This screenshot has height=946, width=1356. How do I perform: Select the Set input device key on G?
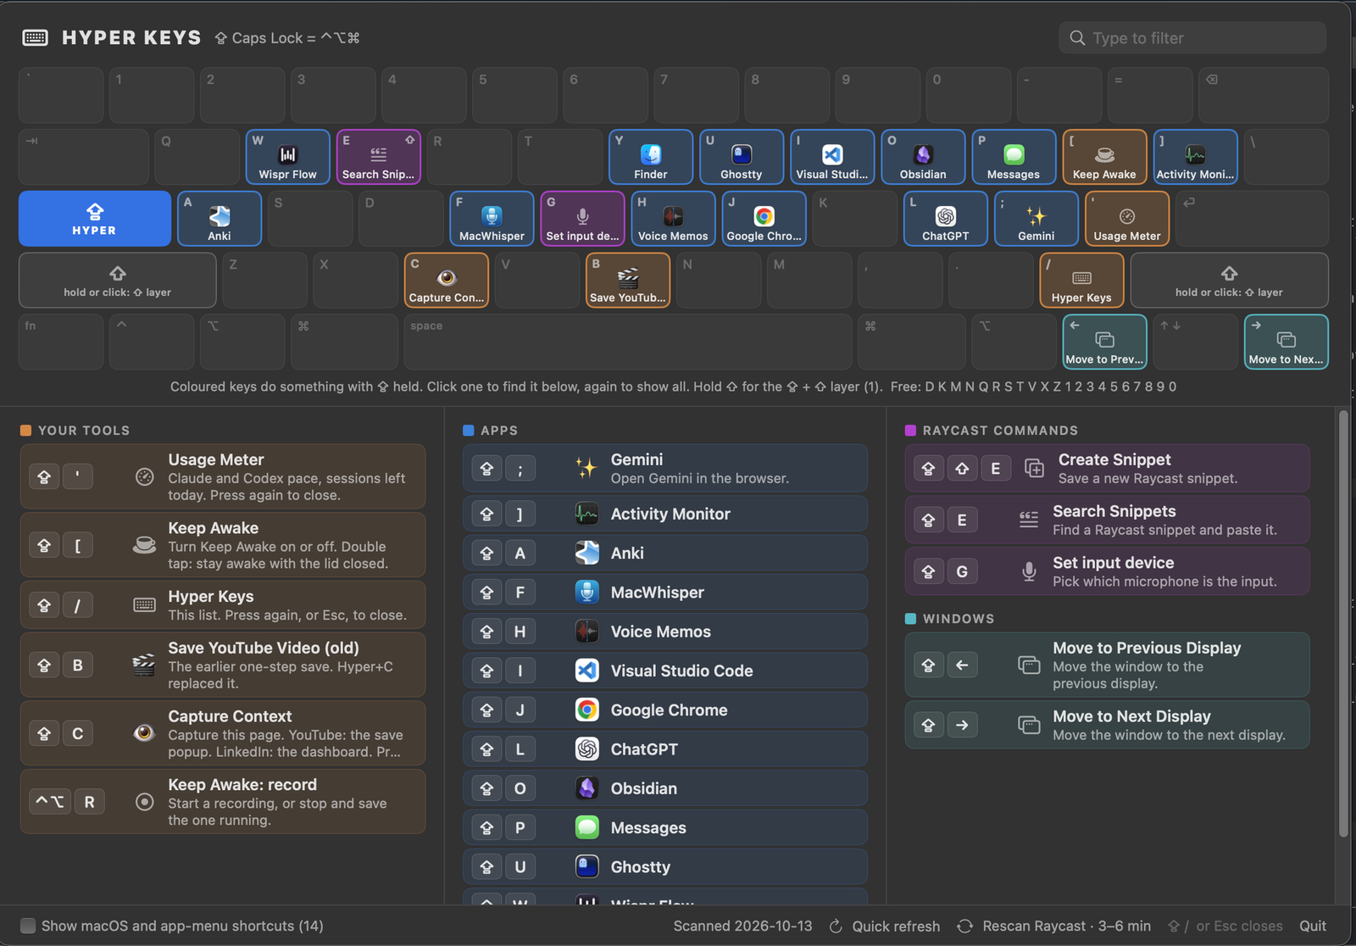[581, 219]
